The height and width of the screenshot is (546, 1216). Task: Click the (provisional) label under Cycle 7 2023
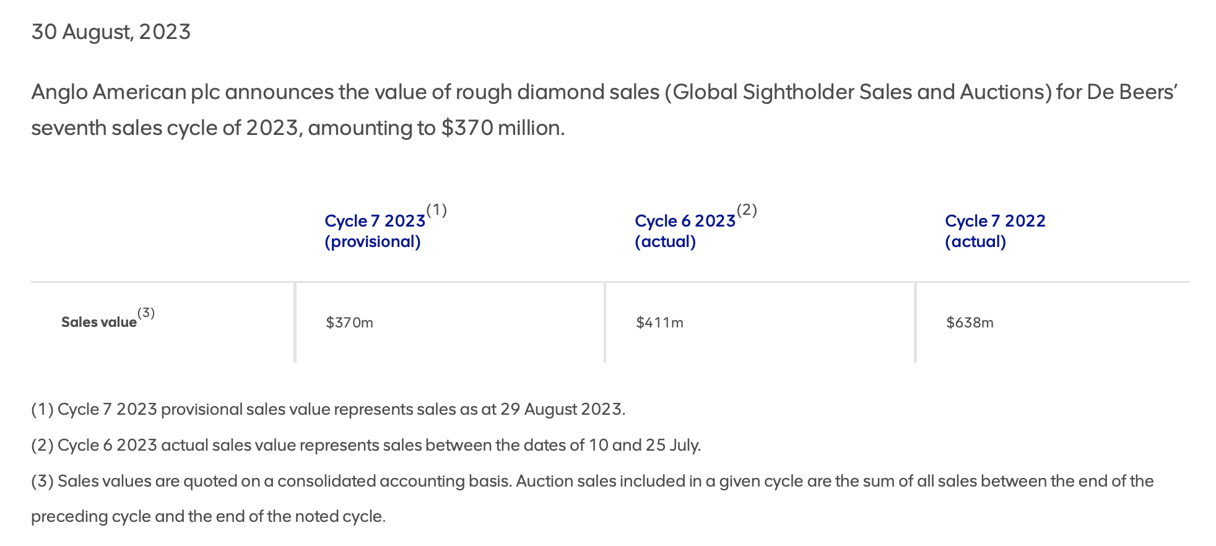point(373,241)
